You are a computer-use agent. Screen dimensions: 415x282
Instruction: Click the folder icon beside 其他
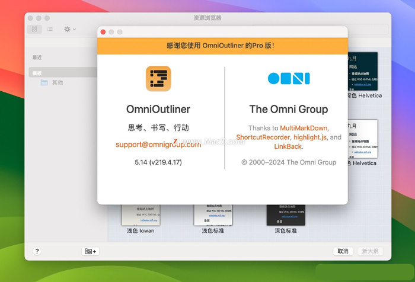point(44,82)
